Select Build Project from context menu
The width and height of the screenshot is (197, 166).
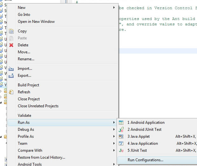29,85
